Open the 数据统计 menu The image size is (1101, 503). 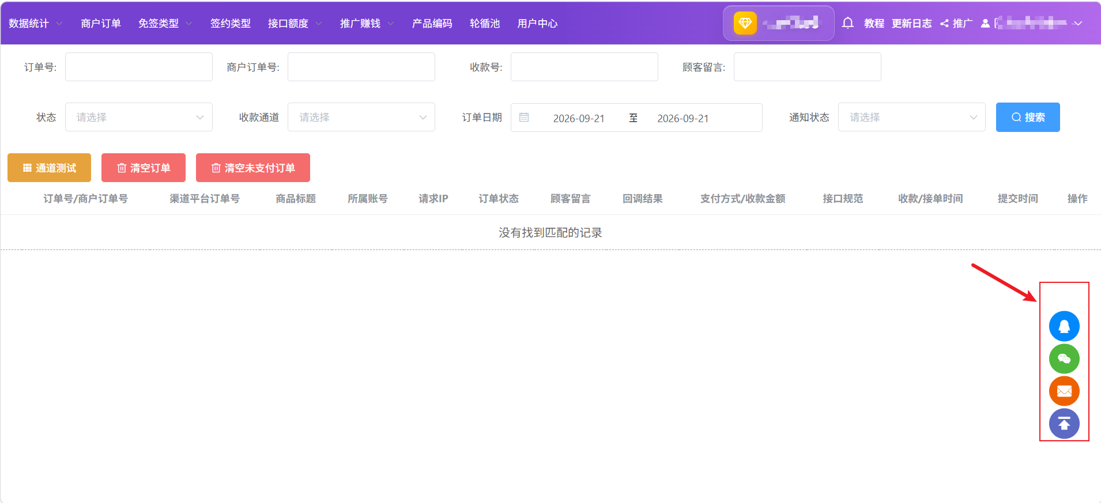point(35,24)
